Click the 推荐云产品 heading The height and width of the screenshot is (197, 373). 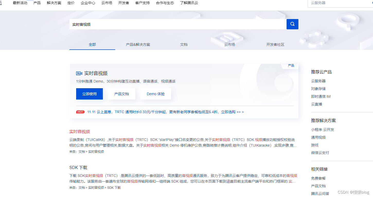click(x=321, y=72)
